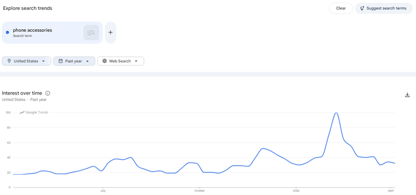The height and width of the screenshot is (195, 416).
Task: Click the Clear button
Action: 341,8
